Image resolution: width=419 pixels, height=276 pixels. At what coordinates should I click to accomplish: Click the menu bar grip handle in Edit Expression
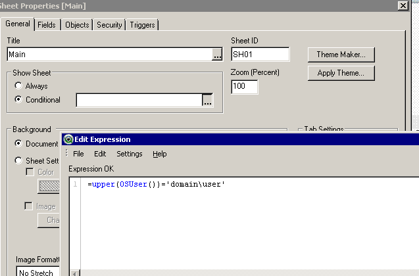tap(66, 153)
